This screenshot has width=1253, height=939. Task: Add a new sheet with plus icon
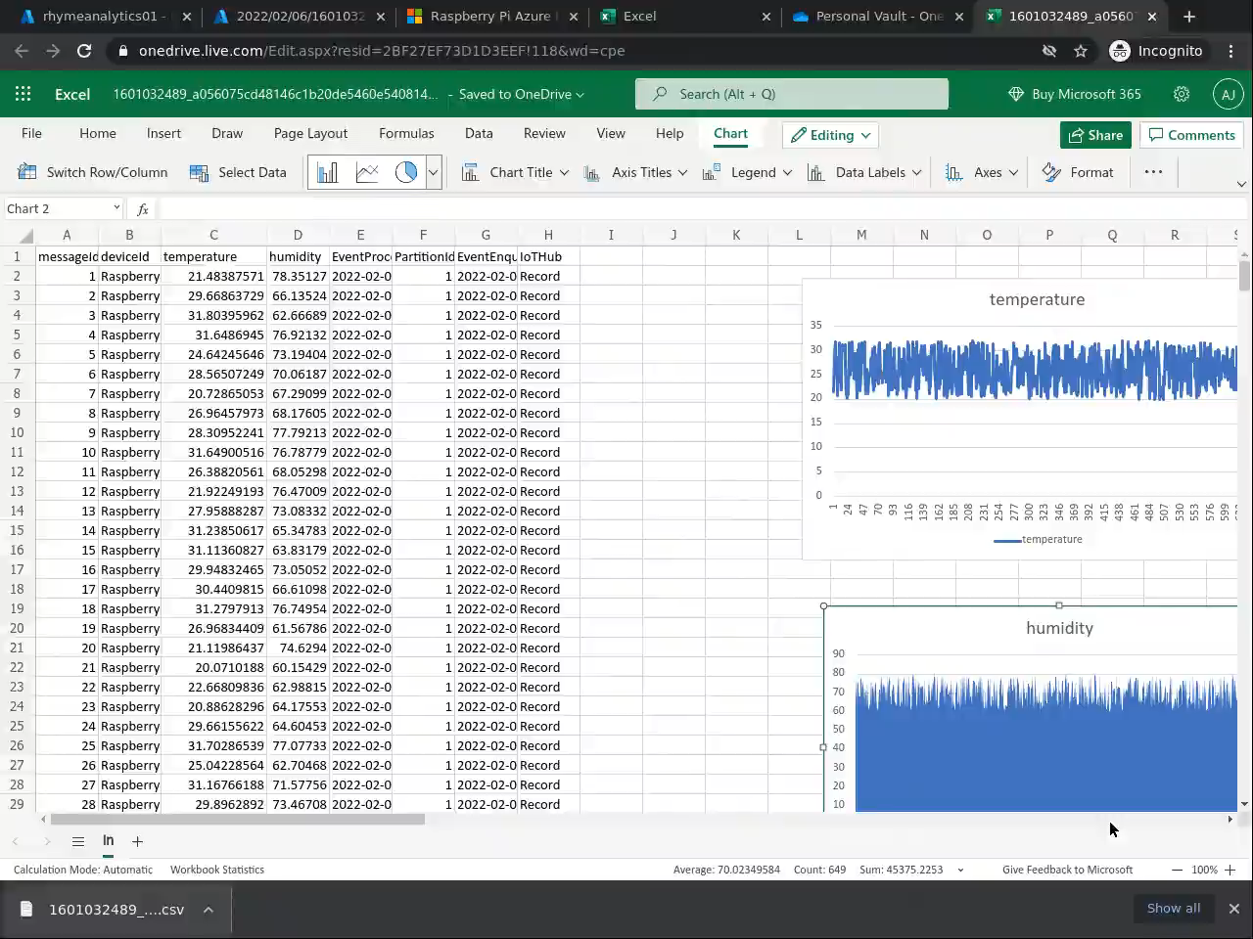137,841
